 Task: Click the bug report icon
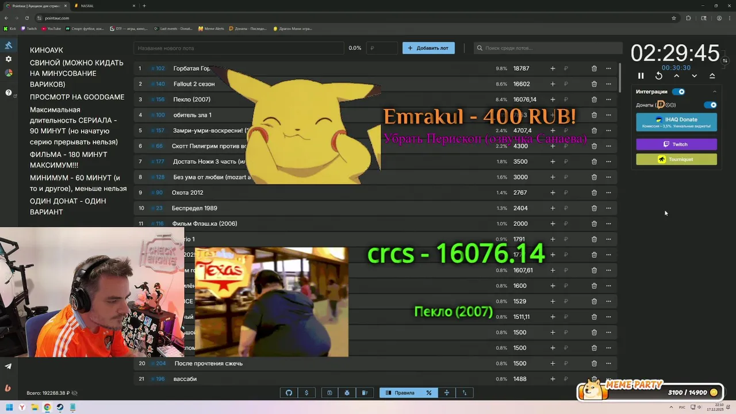point(347,393)
